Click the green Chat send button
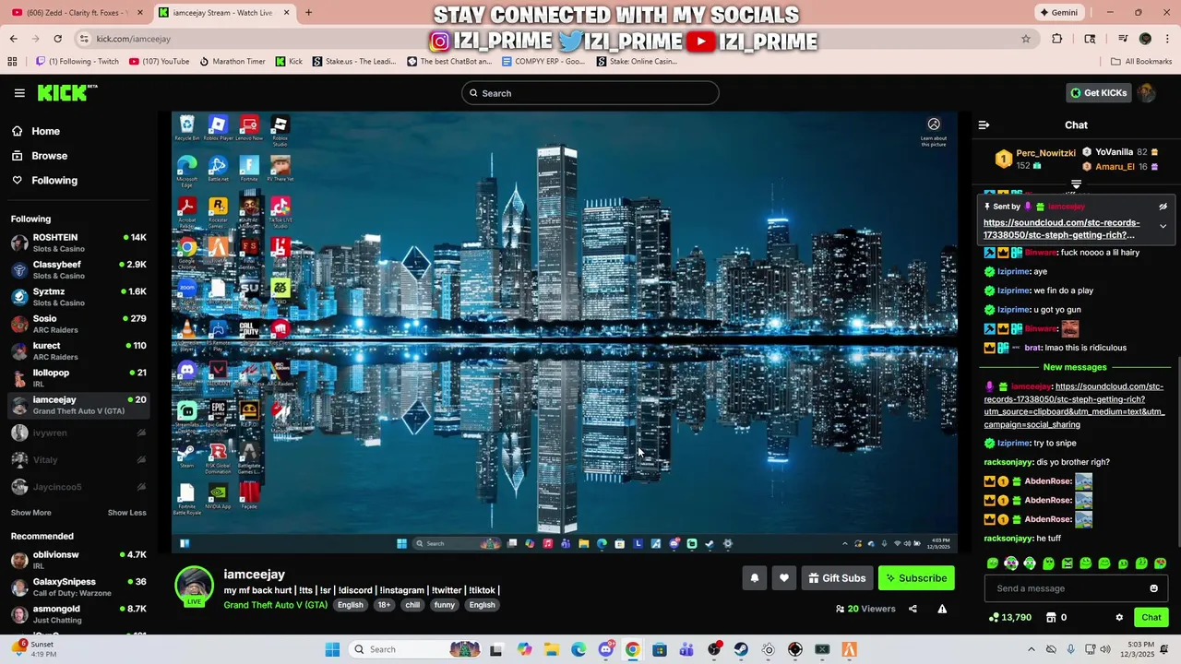Viewport: 1181px width, 664px height. [x=1151, y=617]
